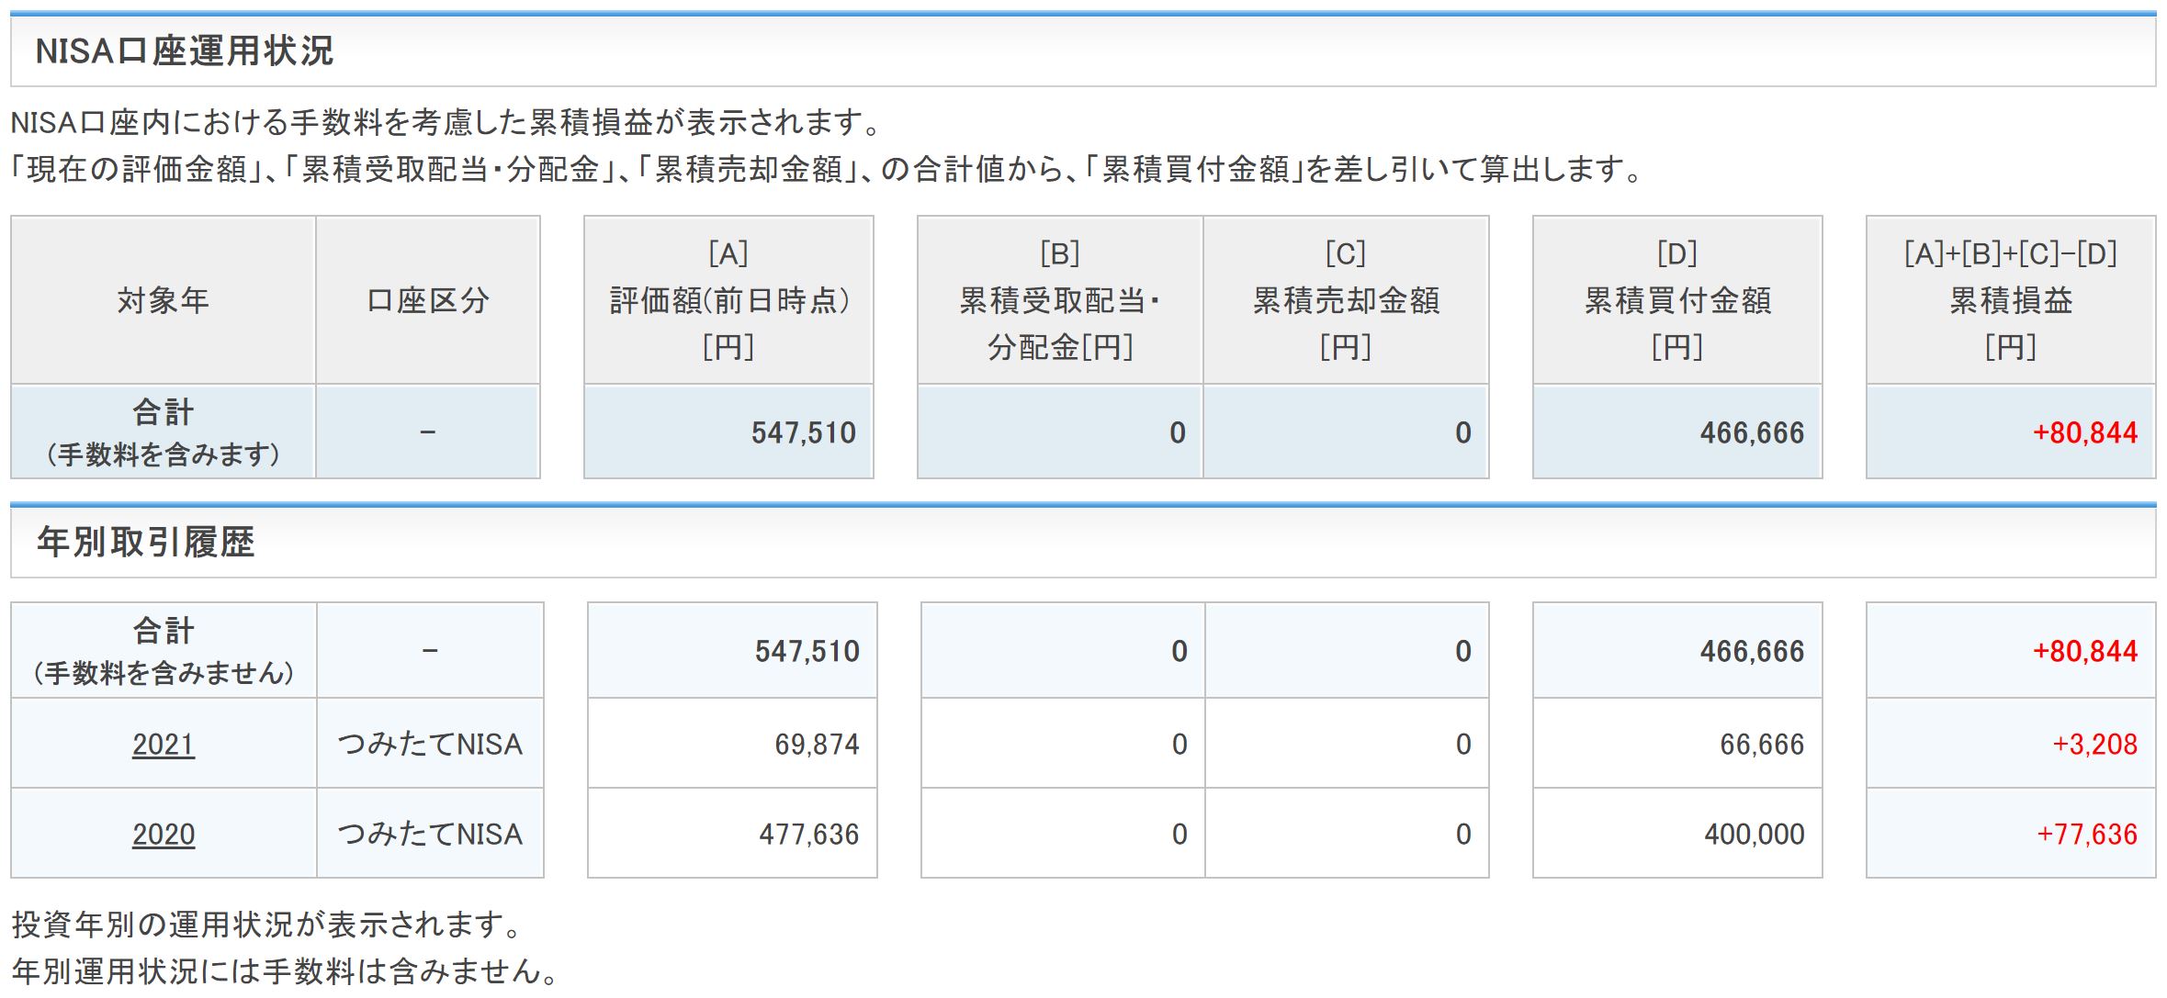
Task: Open the 2020 year link
Action: [x=164, y=834]
